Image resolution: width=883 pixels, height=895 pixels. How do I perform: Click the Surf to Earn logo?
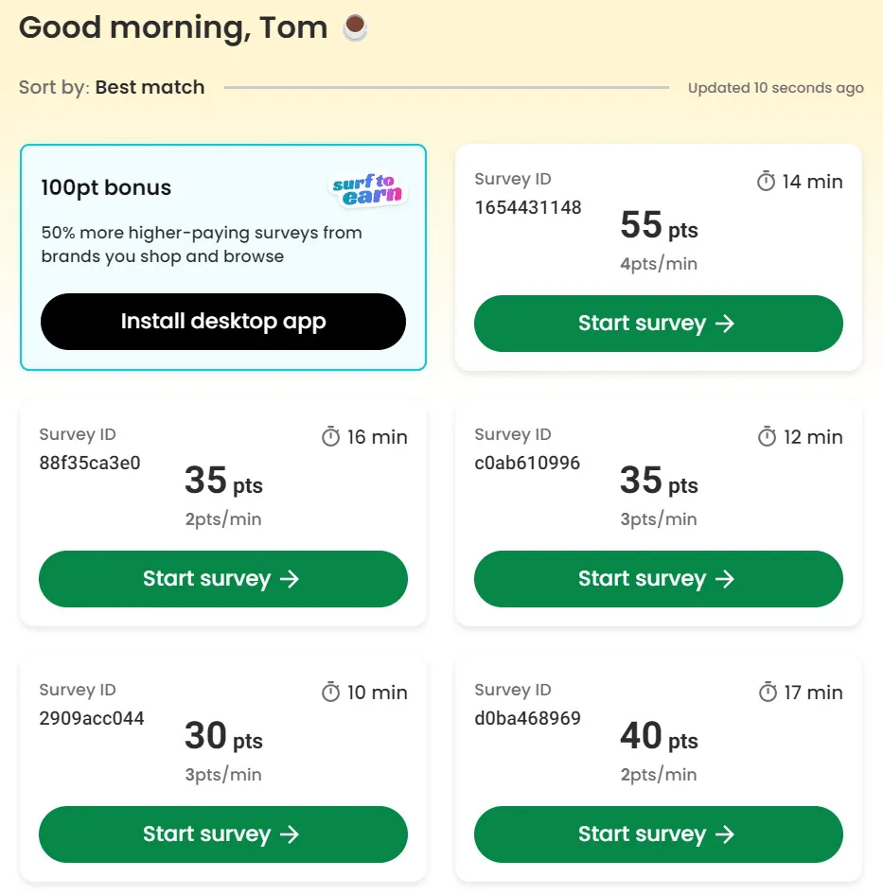point(368,189)
